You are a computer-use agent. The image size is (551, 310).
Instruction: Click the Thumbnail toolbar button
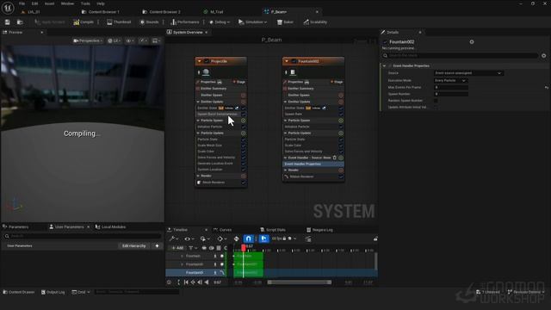[119, 22]
